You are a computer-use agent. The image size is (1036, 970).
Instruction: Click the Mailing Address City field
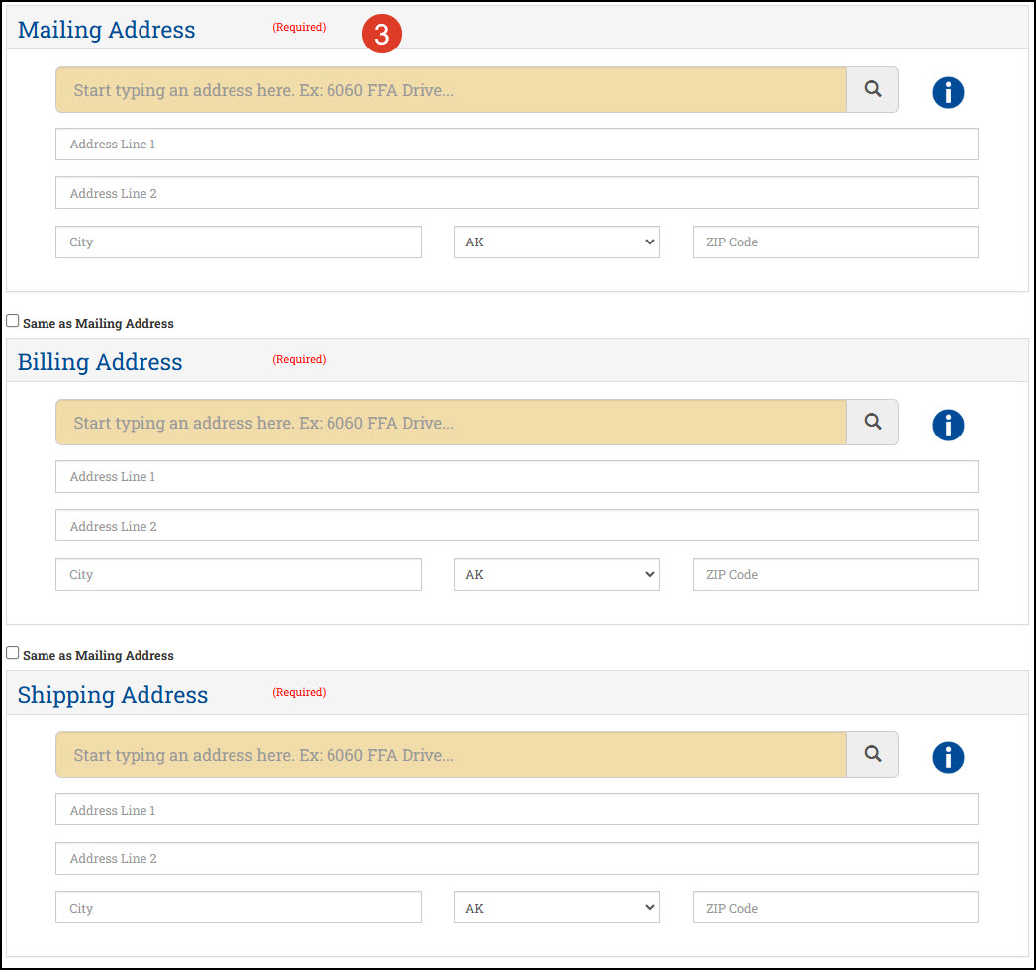click(x=237, y=242)
